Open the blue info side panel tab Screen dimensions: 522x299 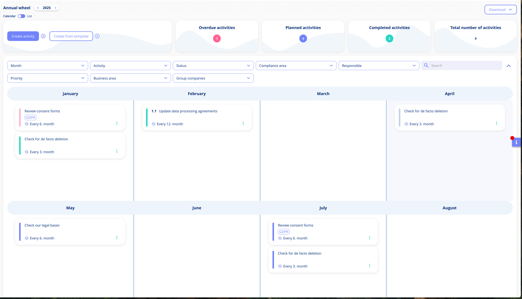[x=516, y=142]
